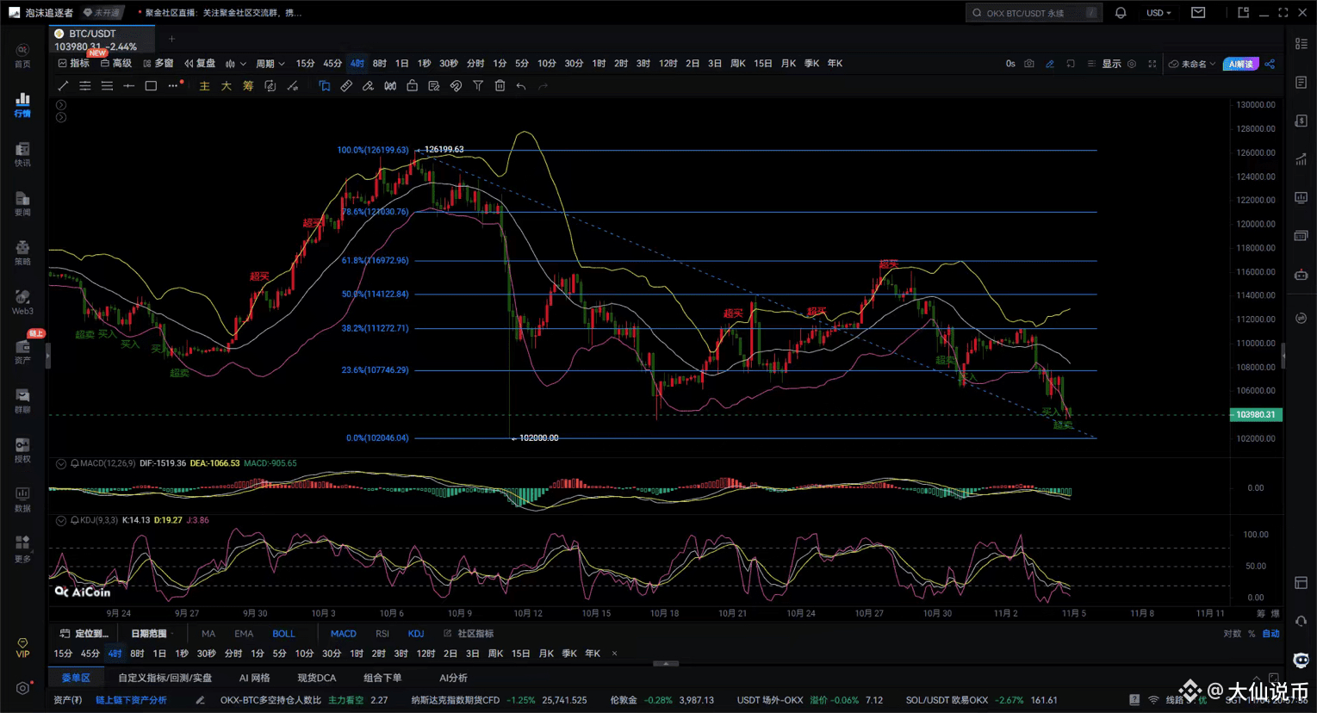Click the rectangle shape drawing tool

[151, 86]
